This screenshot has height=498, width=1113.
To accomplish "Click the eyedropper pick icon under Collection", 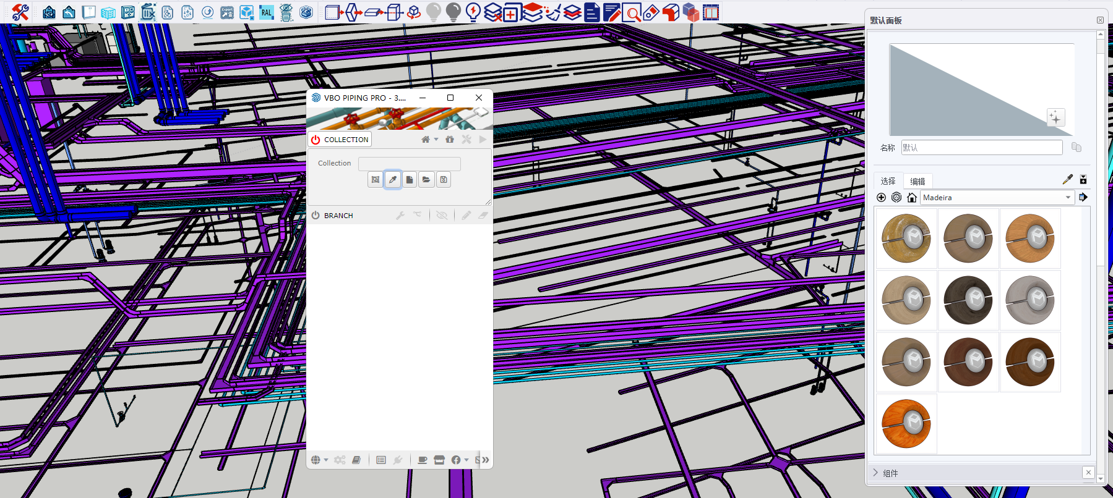I will 392,180.
